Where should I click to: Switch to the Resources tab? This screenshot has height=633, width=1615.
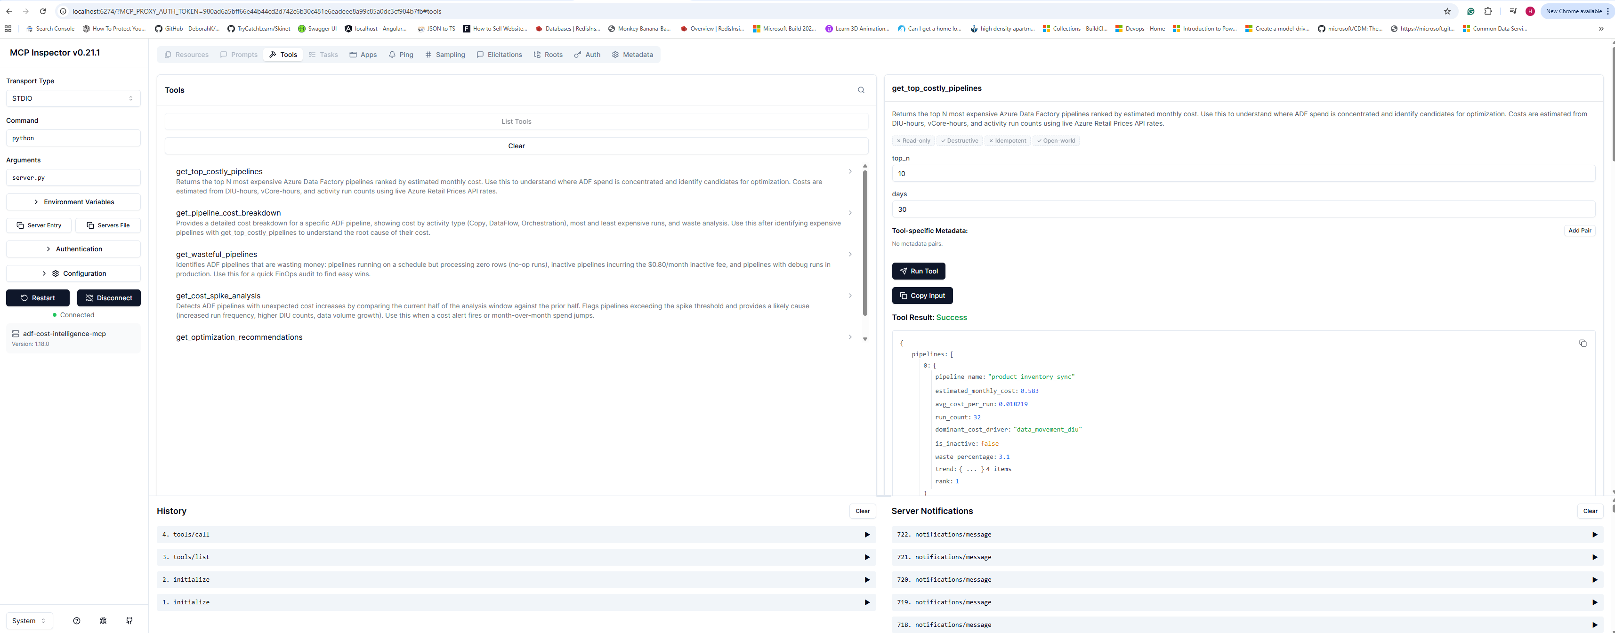point(186,55)
